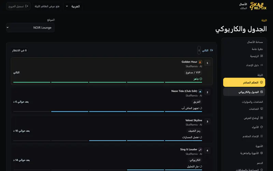Click the spinner icon next to جارٍ التحليل
The width and height of the screenshot is (273, 171).
click(201, 167)
